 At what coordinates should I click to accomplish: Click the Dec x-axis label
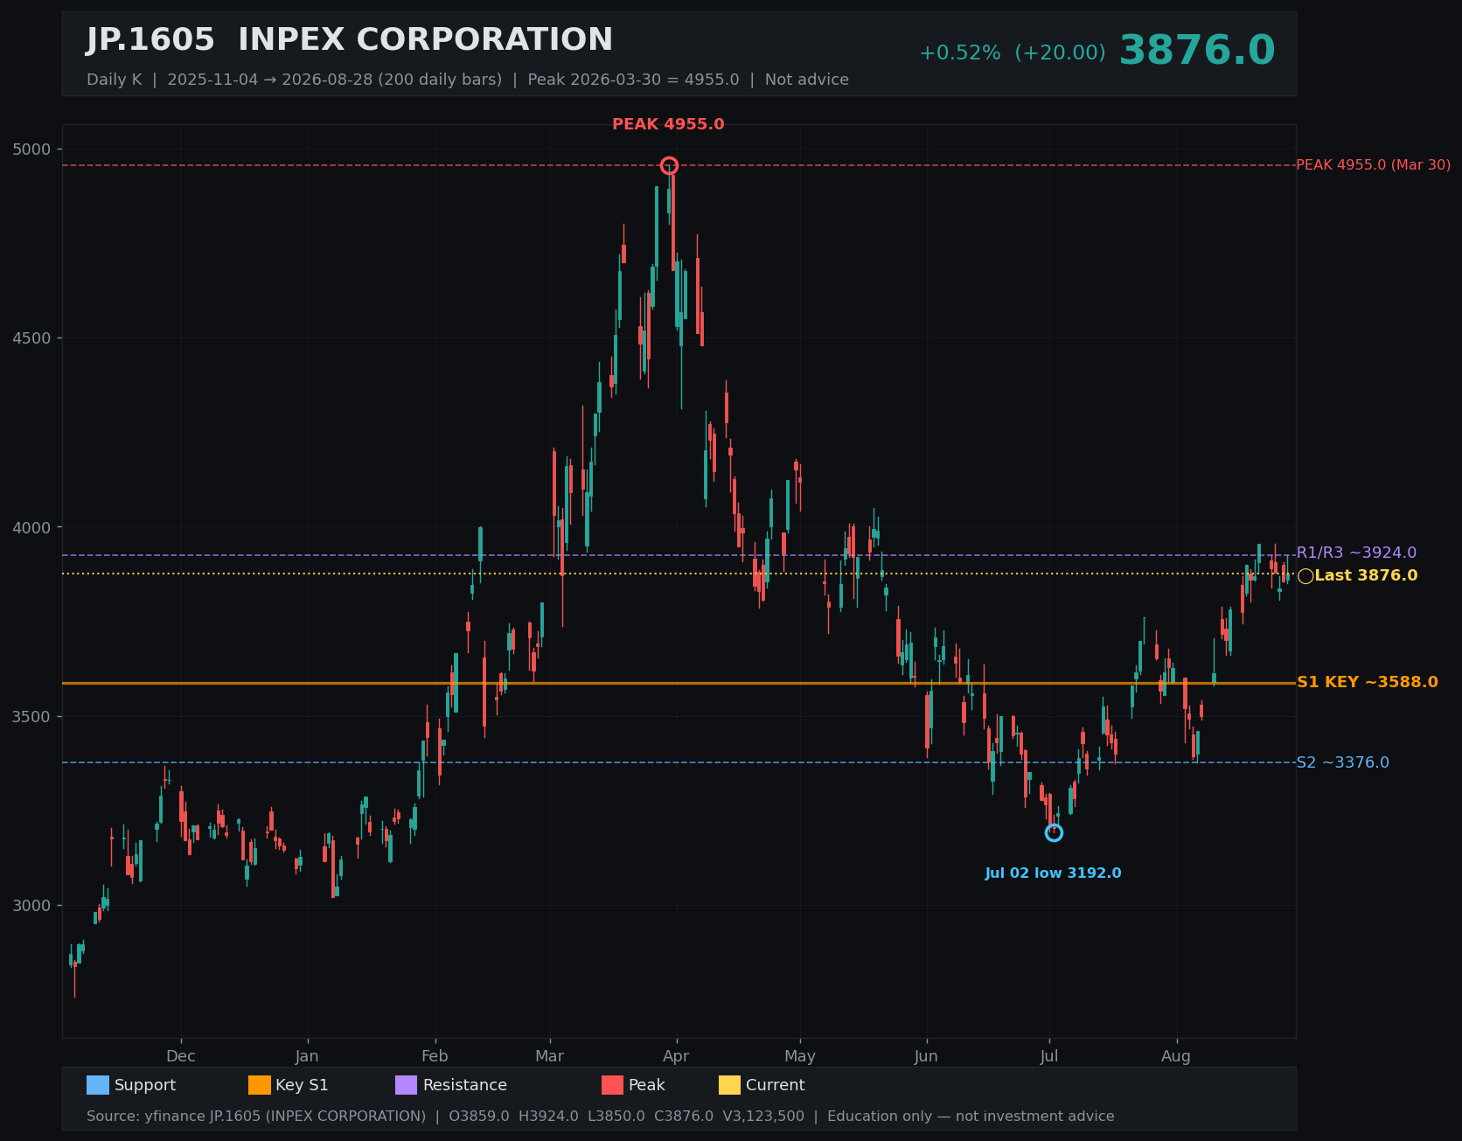point(181,1056)
